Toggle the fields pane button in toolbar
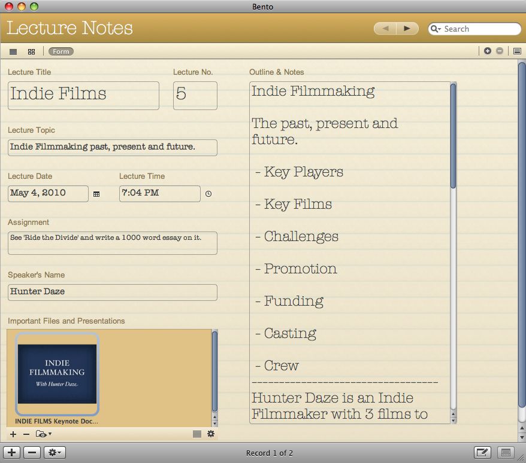The image size is (526, 463). (x=517, y=51)
